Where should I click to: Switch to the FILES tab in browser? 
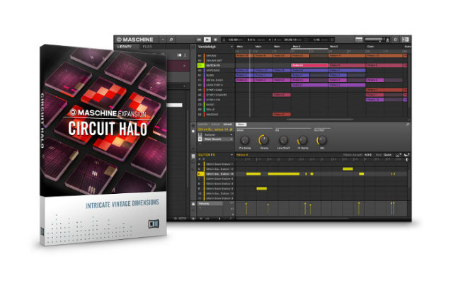pos(147,47)
